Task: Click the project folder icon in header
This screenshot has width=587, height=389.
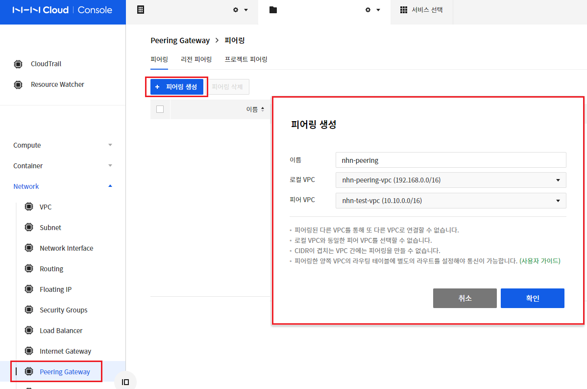Action: (x=273, y=10)
